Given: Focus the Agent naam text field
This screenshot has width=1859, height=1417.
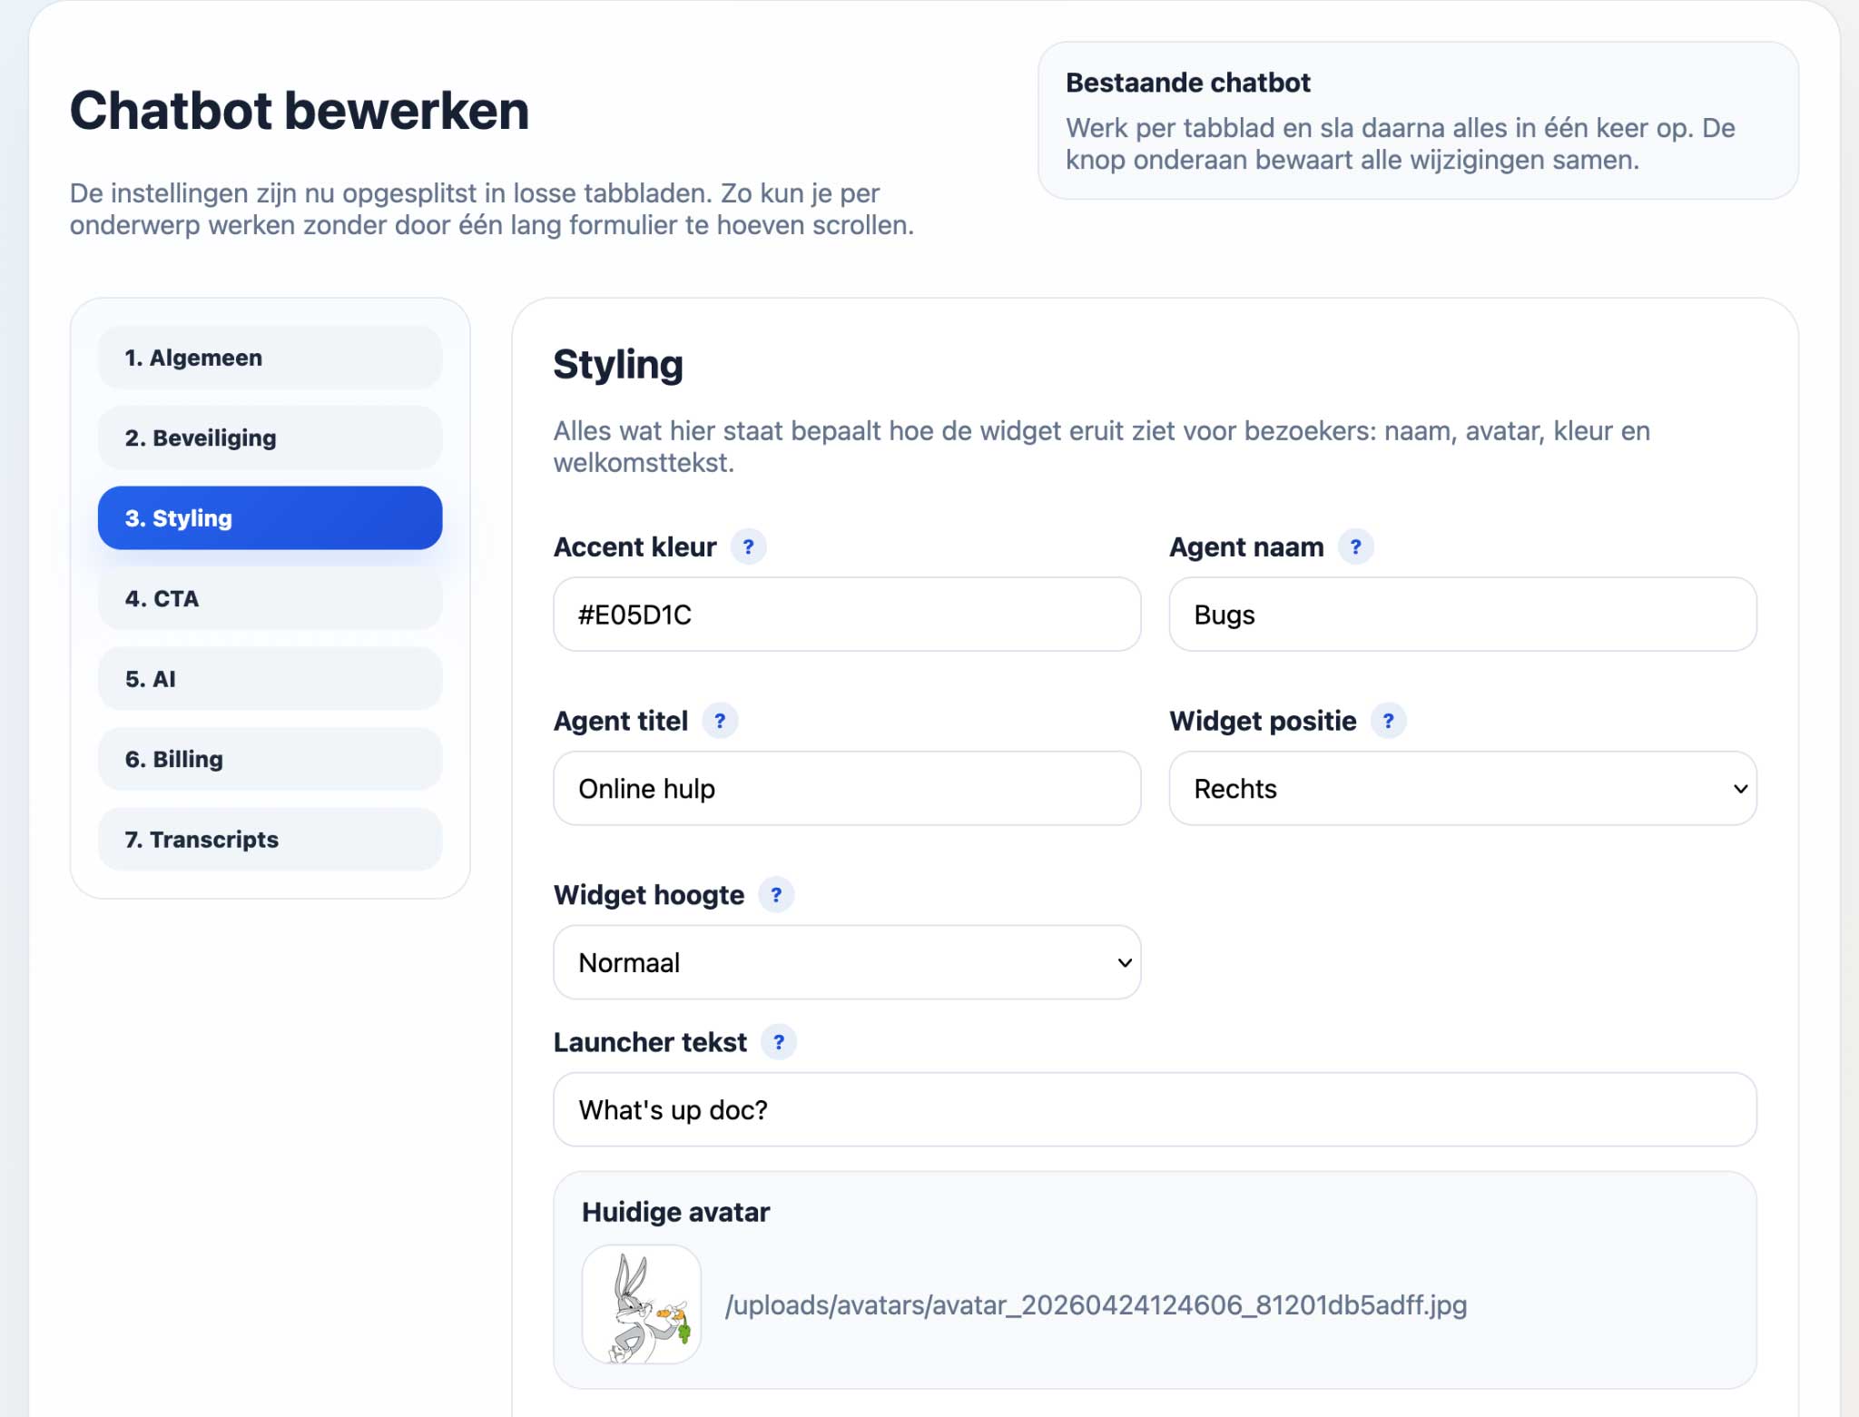Looking at the screenshot, I should click(x=1462, y=615).
